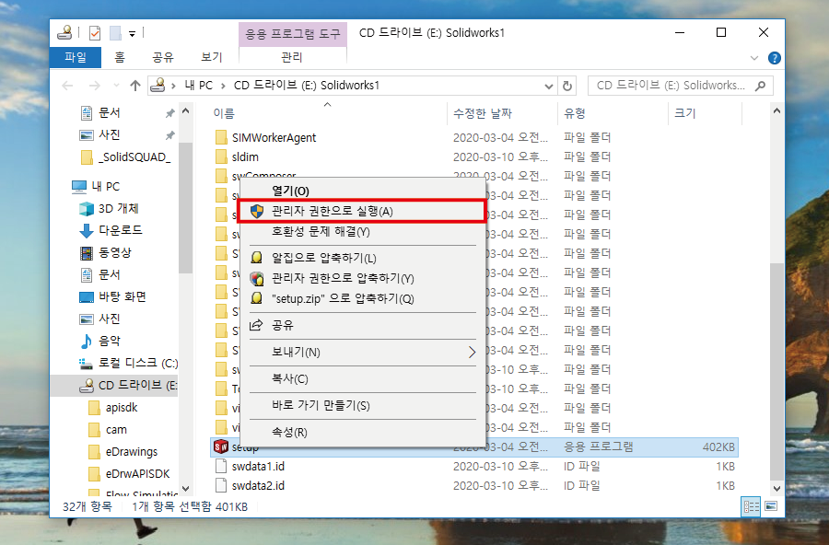The width and height of the screenshot is (829, 545).
Task: Click navigation pane scroll down arrow
Action: 185,489
